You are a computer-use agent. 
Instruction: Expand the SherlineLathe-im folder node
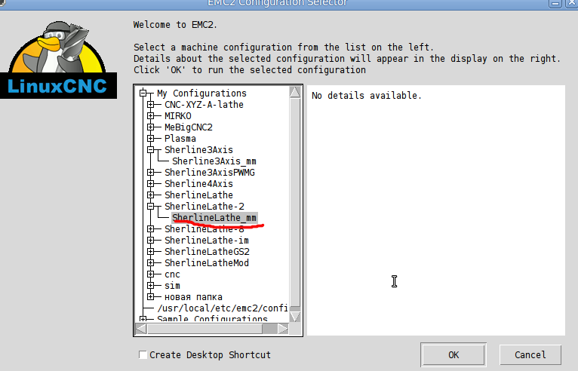pyautogui.click(x=150, y=241)
